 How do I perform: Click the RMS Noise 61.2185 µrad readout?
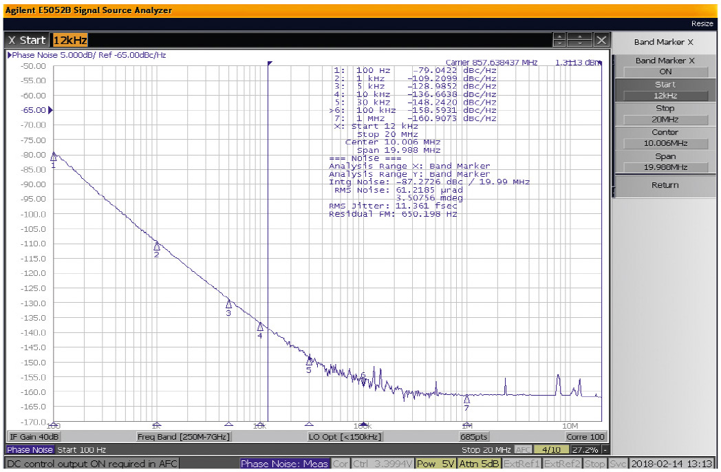[398, 190]
